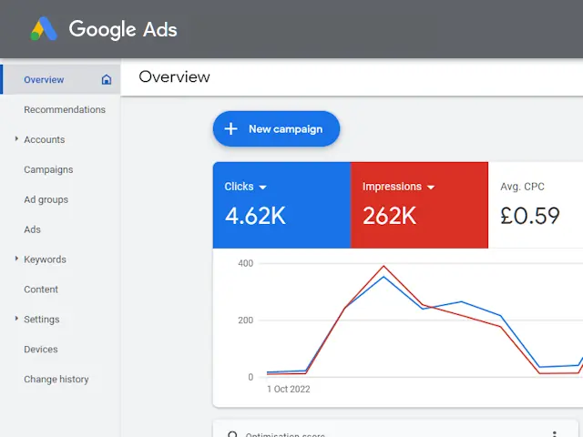Screen dimensions: 583x437
Task: Select the Avg. CPC metric card
Action: coord(536,205)
